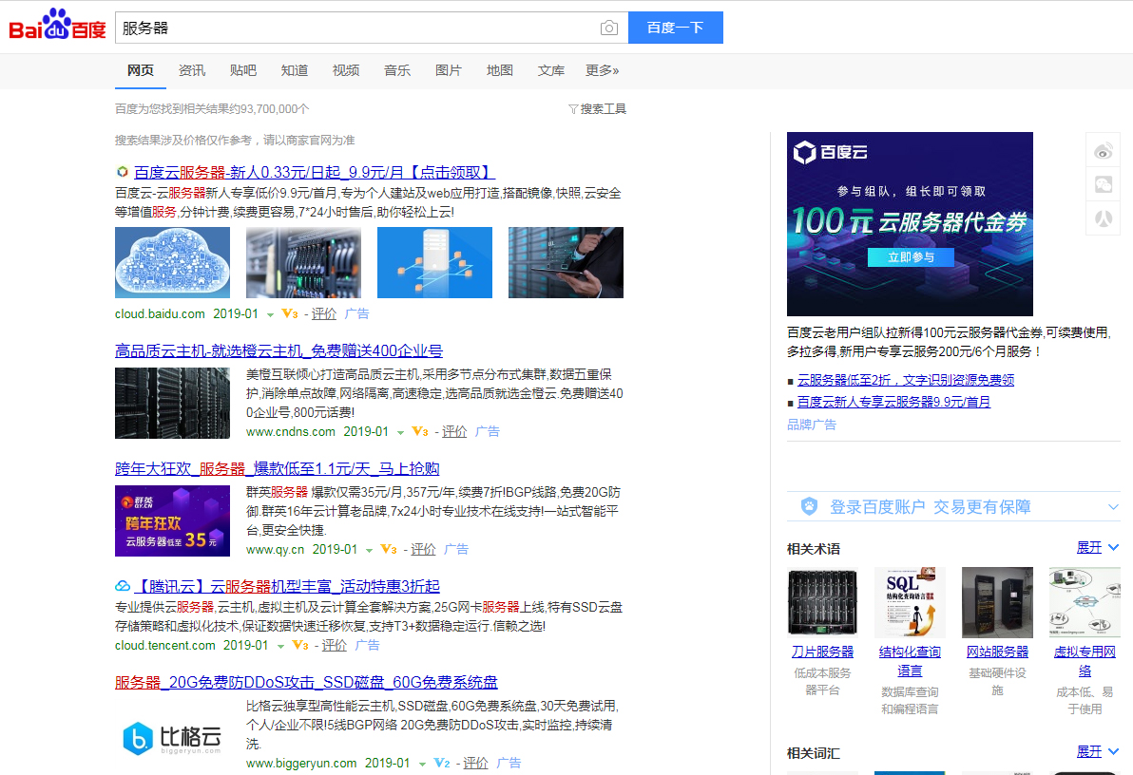Click the cloud.baidu.com URL text
The image size is (1133, 775).
click(x=160, y=314)
